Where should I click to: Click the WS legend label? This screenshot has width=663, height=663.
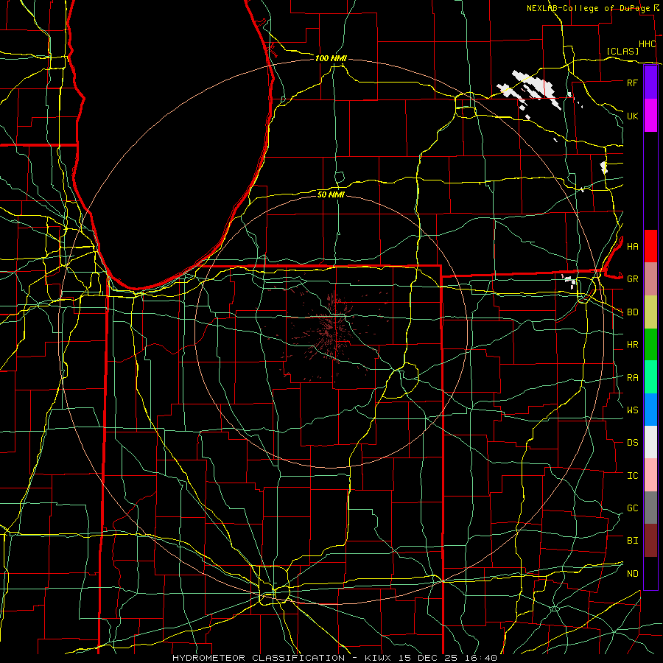tap(632, 410)
